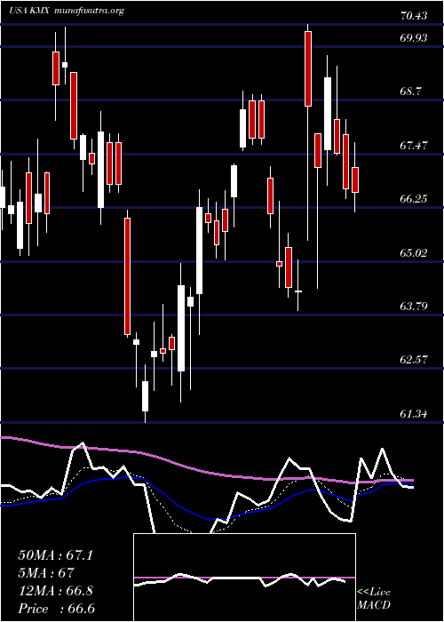Click the 50MA : 67.1 readout

coord(55,555)
